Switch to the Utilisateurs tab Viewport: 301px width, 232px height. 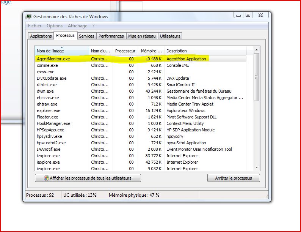(x=170, y=36)
